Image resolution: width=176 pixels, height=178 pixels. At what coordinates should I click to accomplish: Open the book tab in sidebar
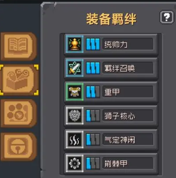19,46
